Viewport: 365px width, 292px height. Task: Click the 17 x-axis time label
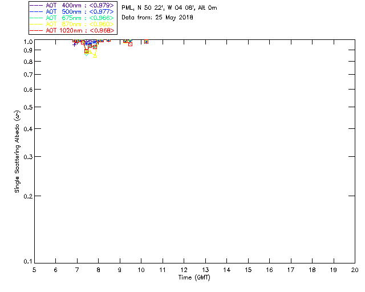tap(291, 270)
